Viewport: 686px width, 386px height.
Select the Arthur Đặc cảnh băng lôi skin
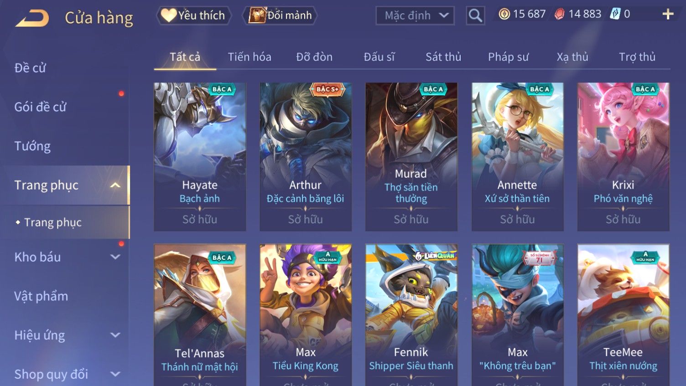306,157
